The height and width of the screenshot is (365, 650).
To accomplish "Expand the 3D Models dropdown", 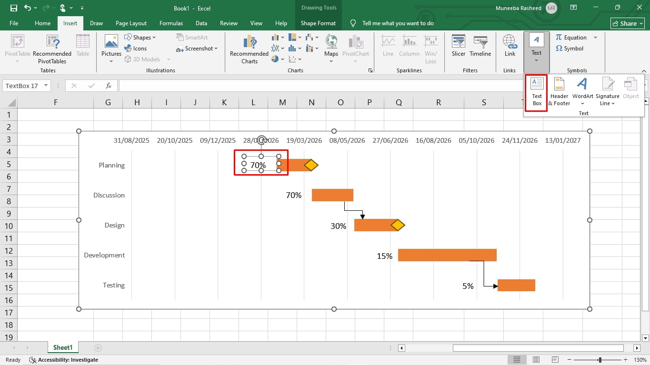I will pyautogui.click(x=169, y=59).
